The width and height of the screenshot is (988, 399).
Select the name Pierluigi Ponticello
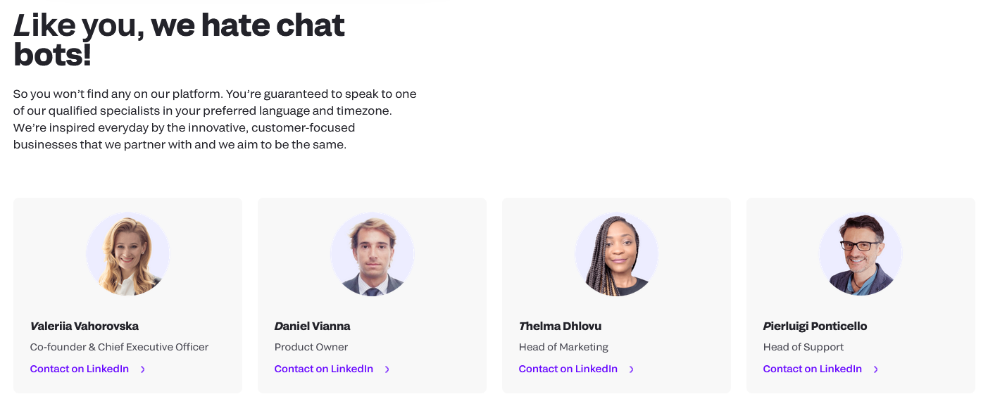815,326
